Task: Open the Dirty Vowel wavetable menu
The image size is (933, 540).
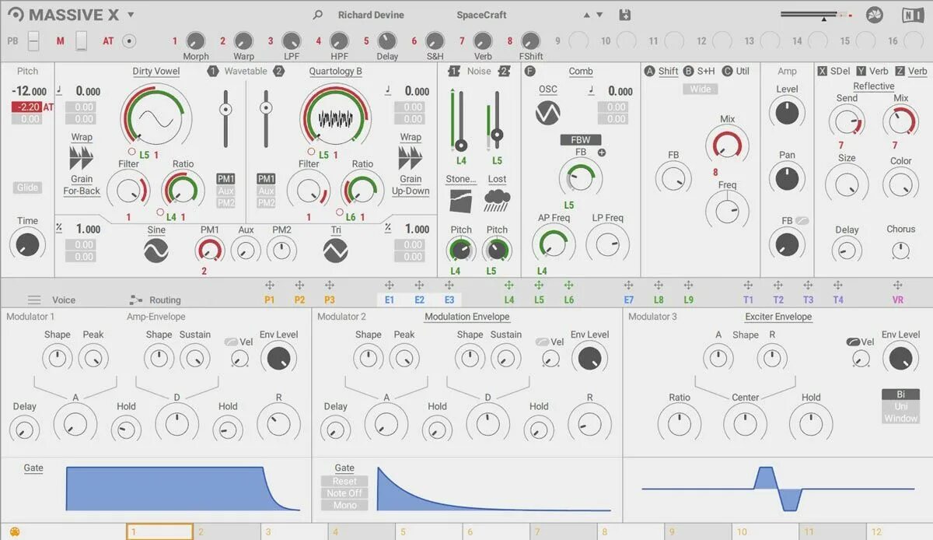Action: click(x=156, y=71)
